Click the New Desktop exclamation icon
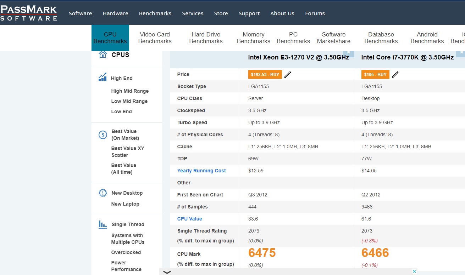The width and height of the screenshot is (465, 275). click(103, 193)
